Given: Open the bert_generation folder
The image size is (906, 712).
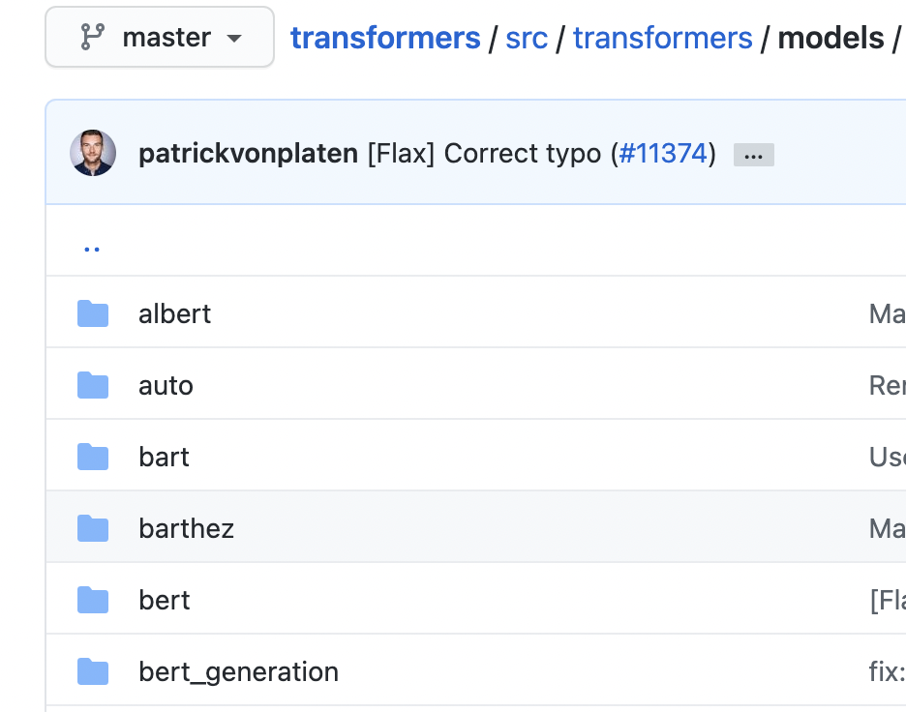Looking at the screenshot, I should (239, 672).
